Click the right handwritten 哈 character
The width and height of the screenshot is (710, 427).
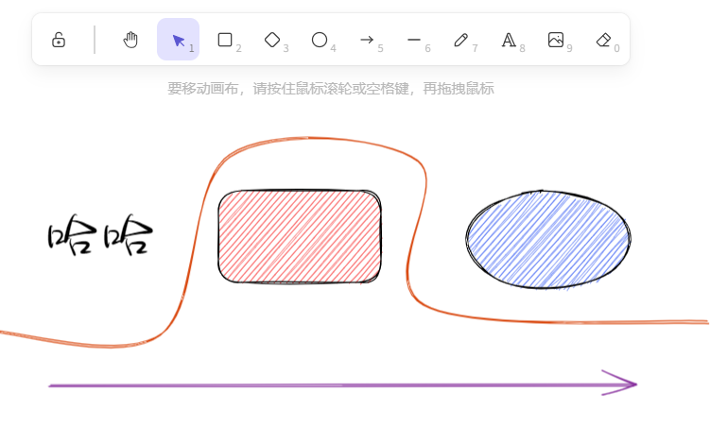128,237
